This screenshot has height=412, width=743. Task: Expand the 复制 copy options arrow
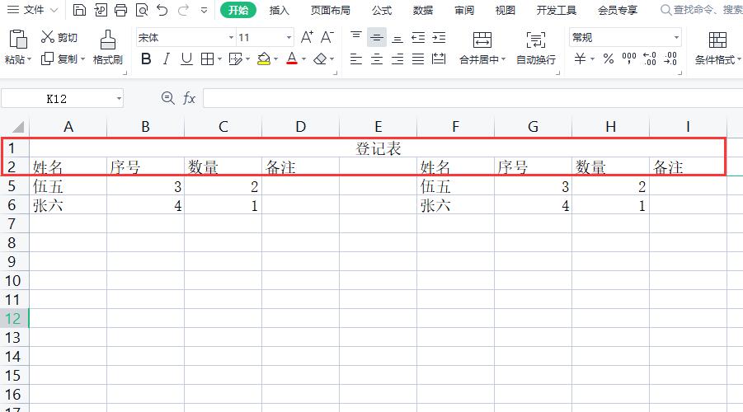pyautogui.click(x=83, y=59)
